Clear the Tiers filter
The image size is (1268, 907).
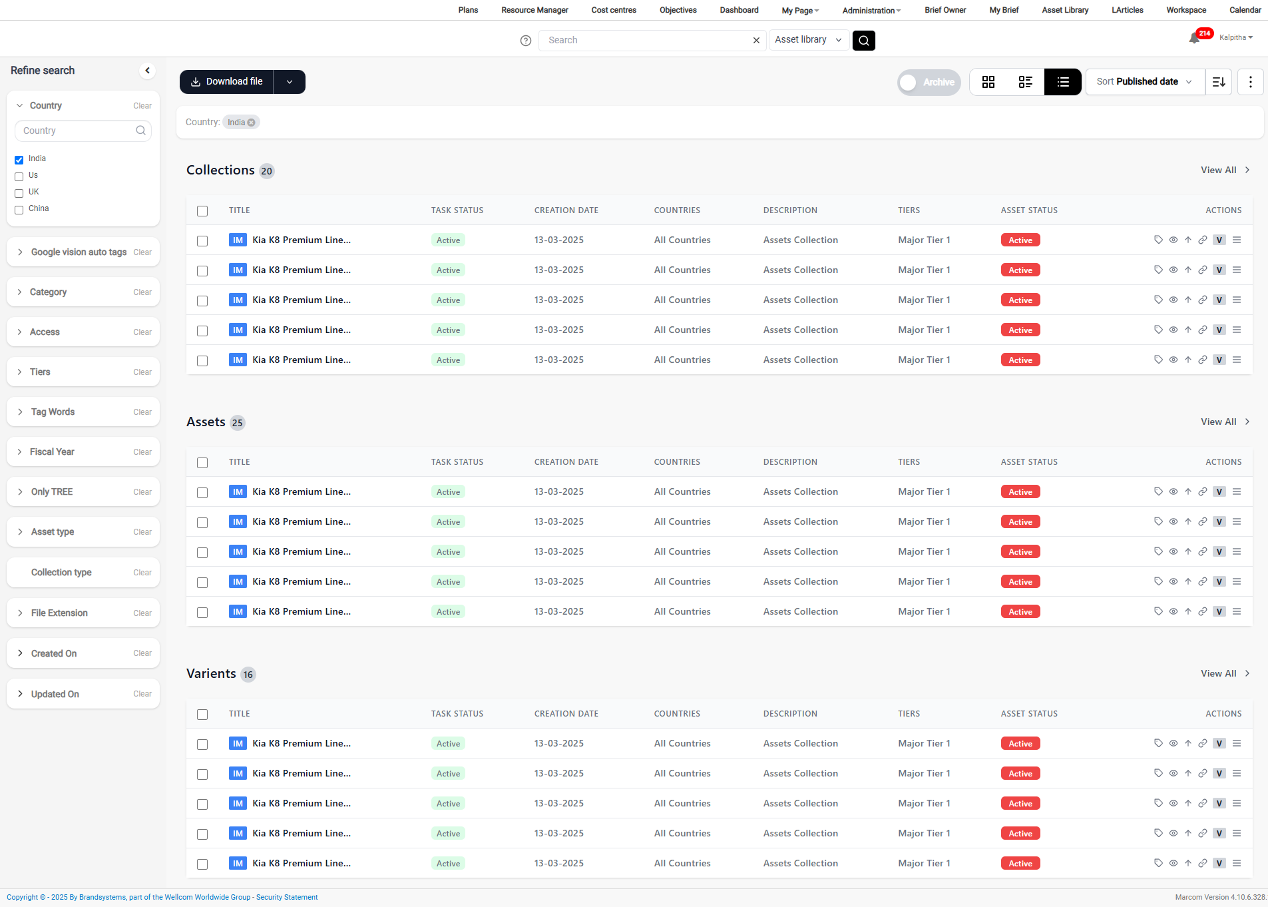pyautogui.click(x=142, y=372)
